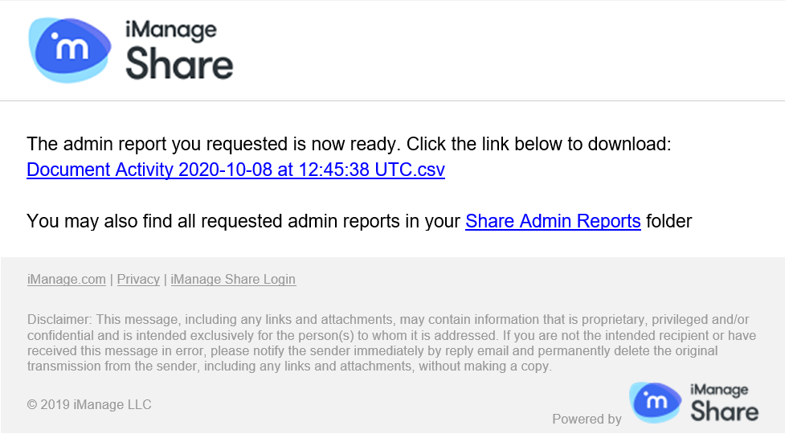Screen dimensions: 785x434
Task: Click the "Powered by" label in the footer
Action: [587, 419]
